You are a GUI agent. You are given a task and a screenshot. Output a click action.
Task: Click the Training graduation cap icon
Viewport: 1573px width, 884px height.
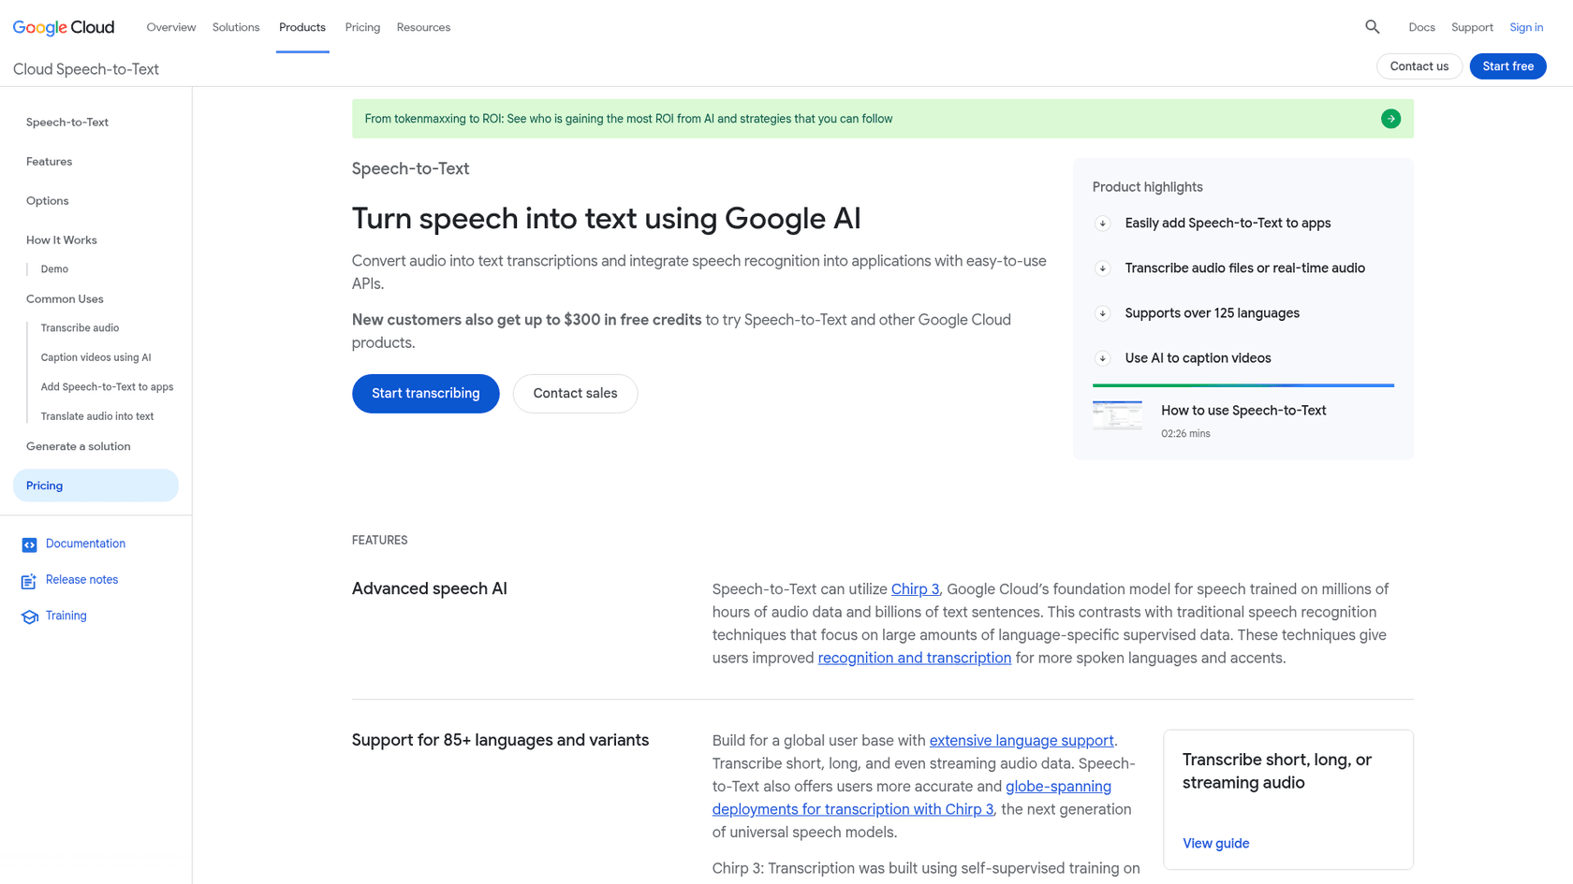click(x=29, y=616)
